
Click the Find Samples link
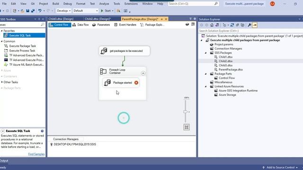click(36, 154)
